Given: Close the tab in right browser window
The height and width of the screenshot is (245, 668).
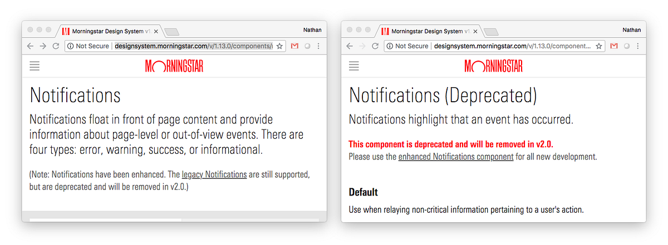Looking at the screenshot, I should pyautogui.click(x=474, y=32).
